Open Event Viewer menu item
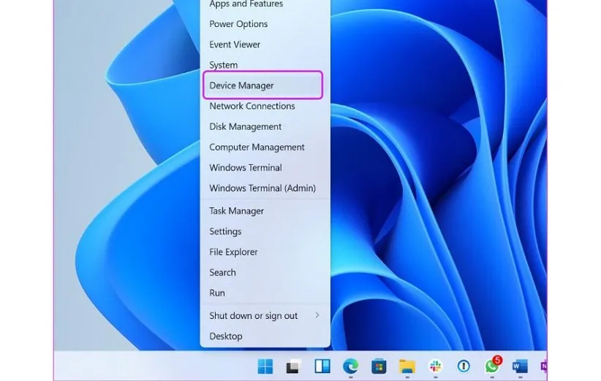Viewport: 601px width, 381px height. [x=235, y=45]
